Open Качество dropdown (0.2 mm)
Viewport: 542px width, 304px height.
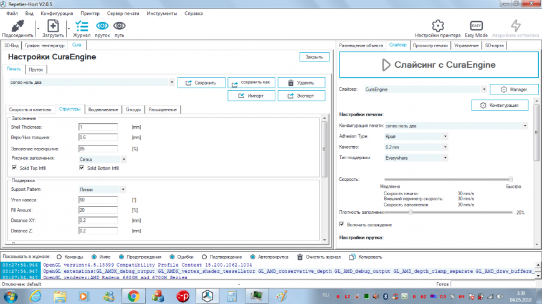pyautogui.click(x=445, y=147)
